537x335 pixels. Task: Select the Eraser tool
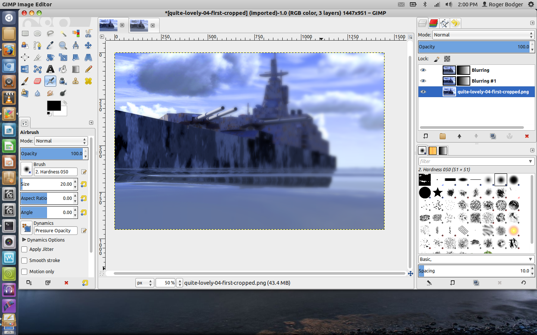[38, 81]
